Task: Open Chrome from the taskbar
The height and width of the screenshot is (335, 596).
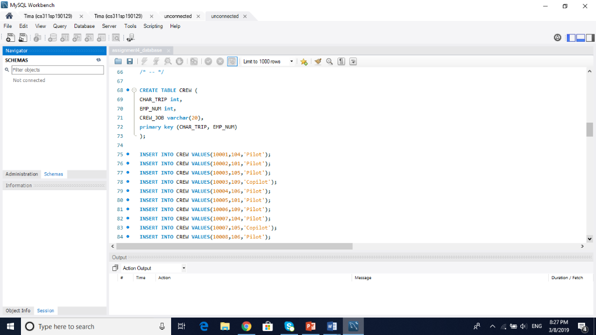Action: point(246,326)
